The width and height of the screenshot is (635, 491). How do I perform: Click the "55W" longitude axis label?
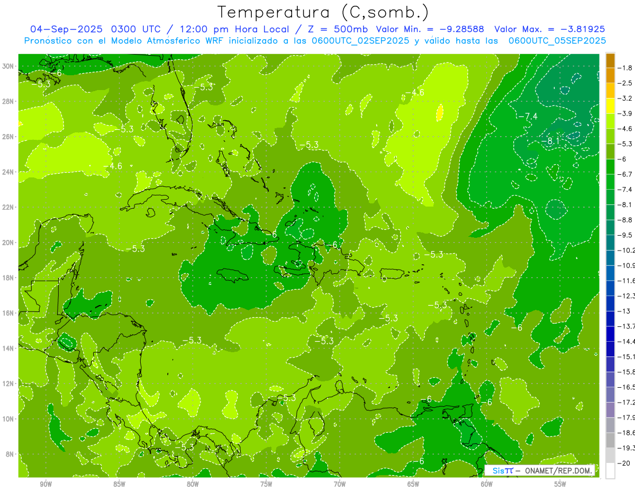click(x=560, y=484)
